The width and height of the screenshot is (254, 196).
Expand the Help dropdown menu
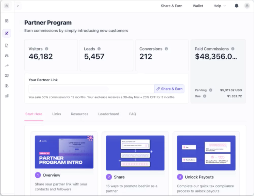219,6
